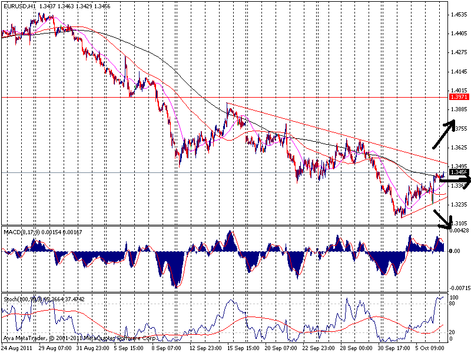Click the 0.00 MACD zero level label
The width and height of the screenshot is (471, 353).
click(454, 251)
